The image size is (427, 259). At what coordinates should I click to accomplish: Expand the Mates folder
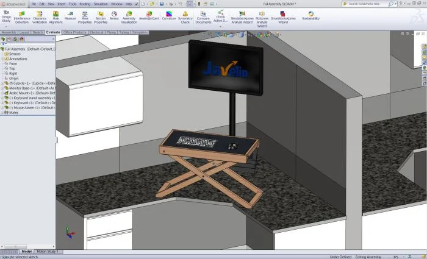(x=2, y=112)
